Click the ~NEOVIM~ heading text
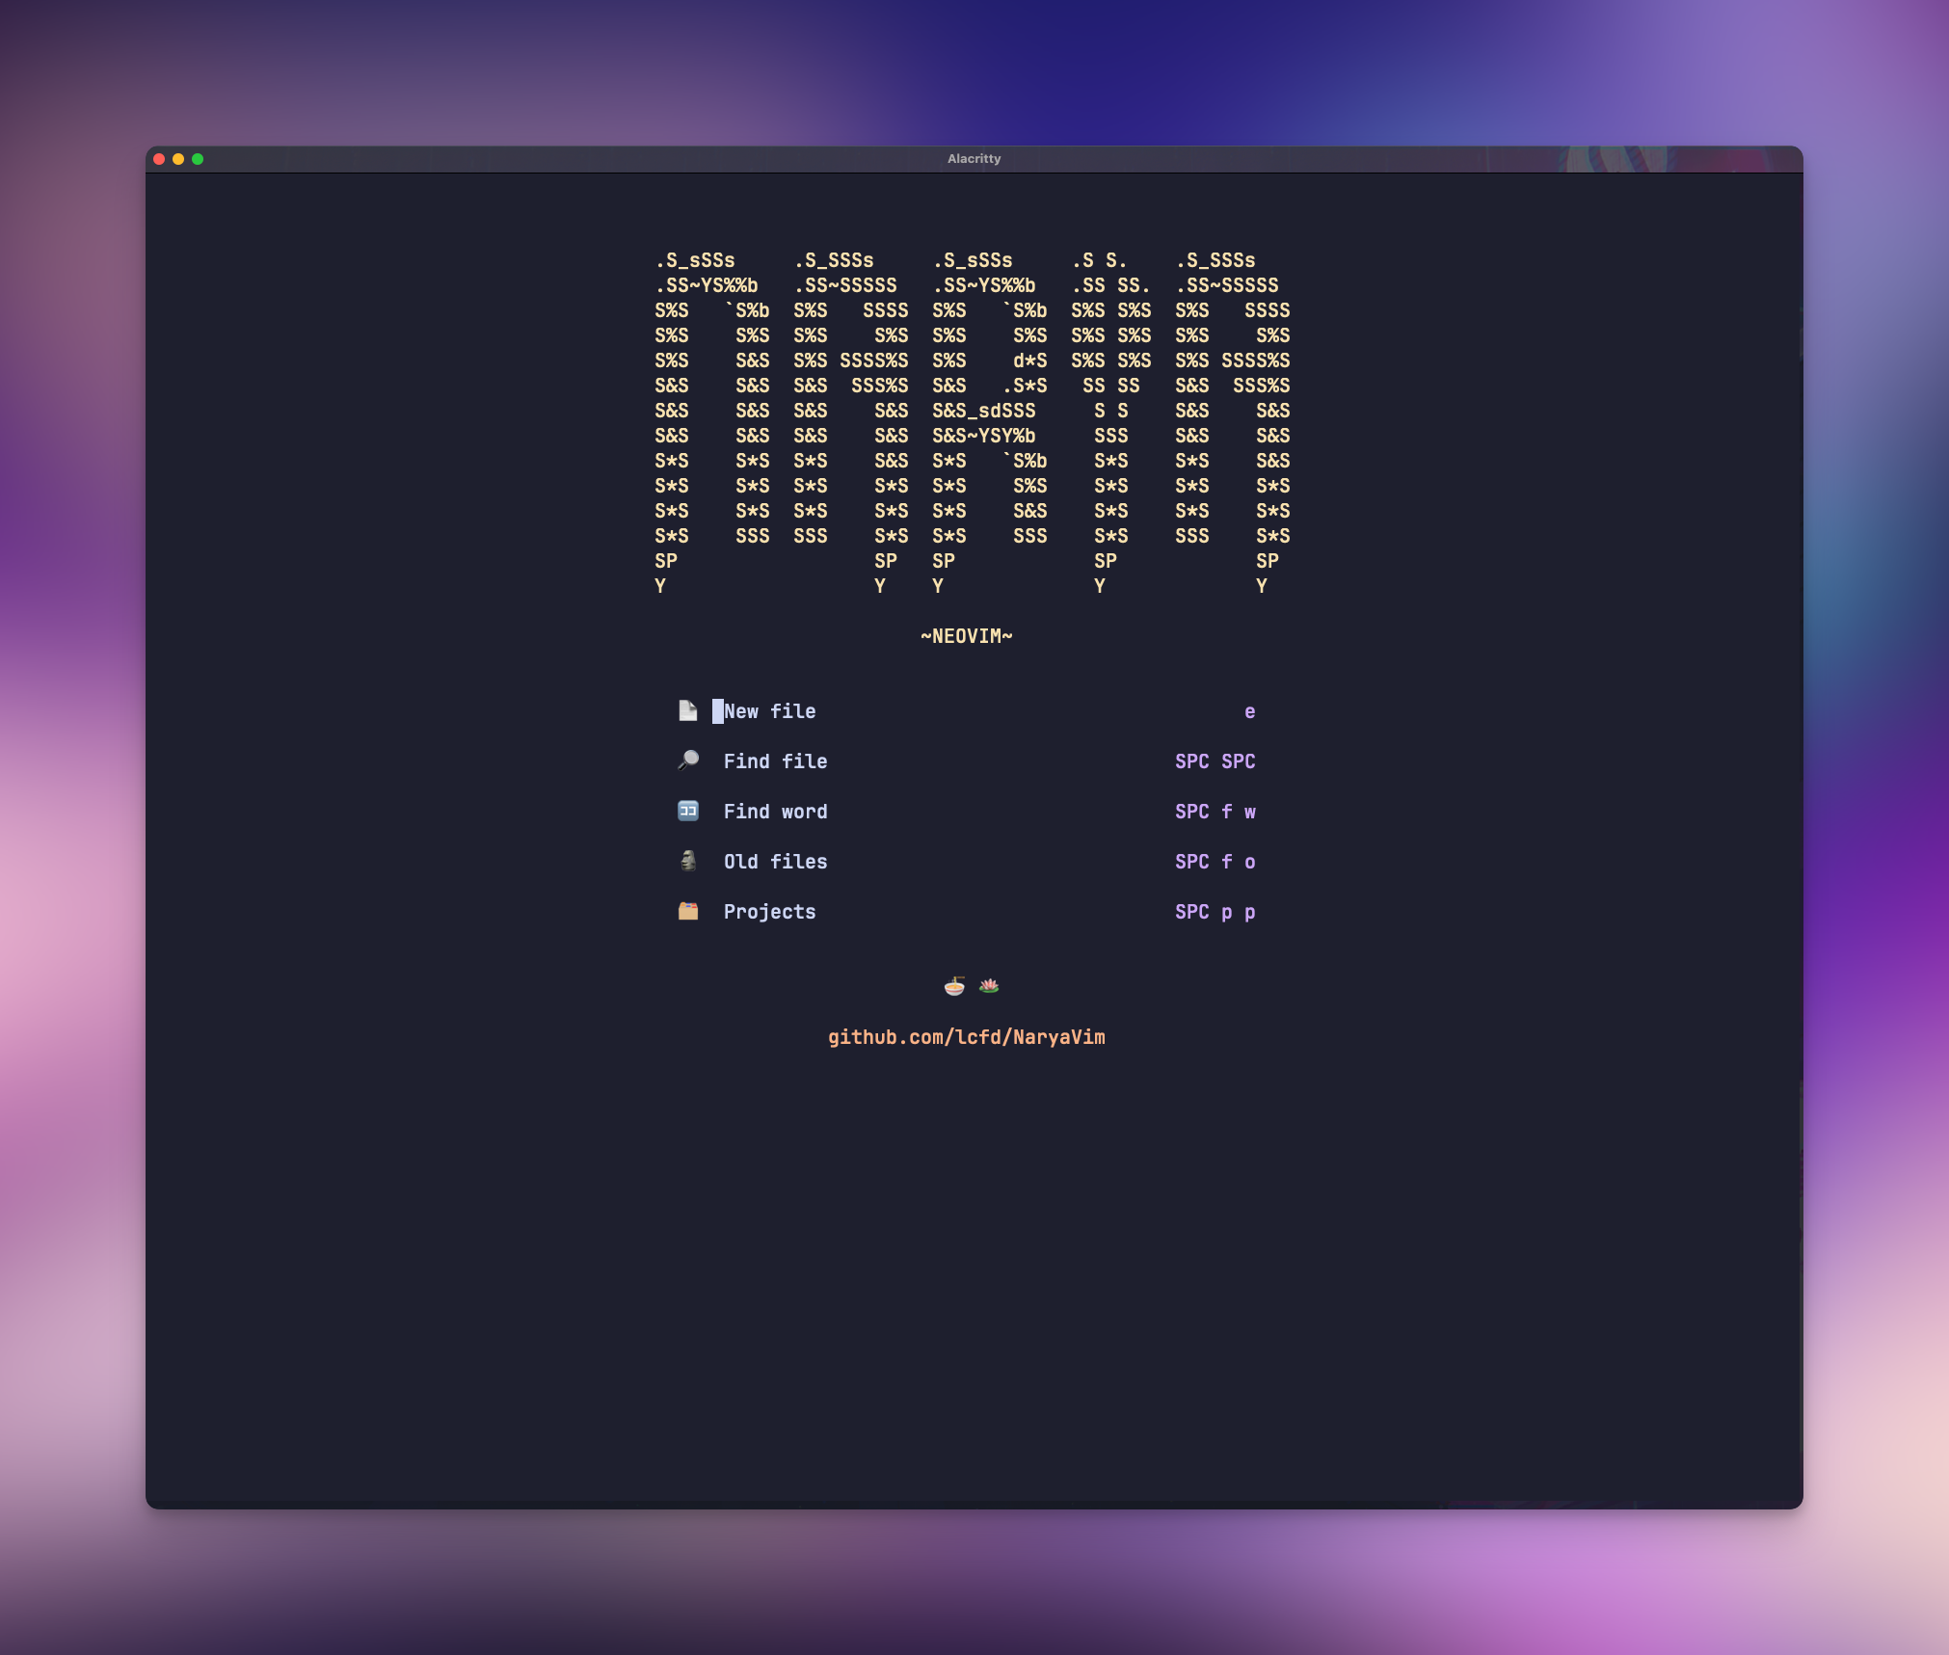Screen dimensions: 1949x1655 (x=966, y=636)
